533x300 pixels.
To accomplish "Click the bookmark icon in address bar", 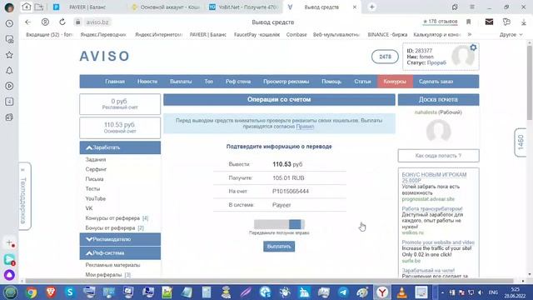I will tap(468, 22).
